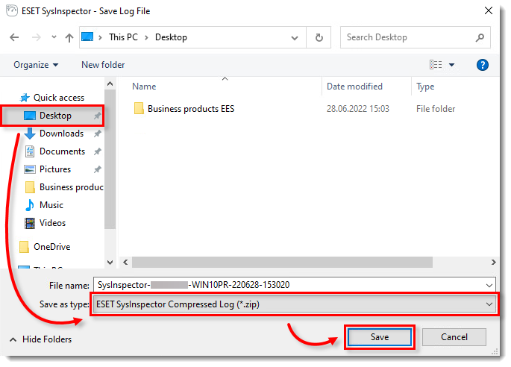Click the date 28.06.2022 15:03 cell
This screenshot has width=511, height=367.
tap(358, 109)
